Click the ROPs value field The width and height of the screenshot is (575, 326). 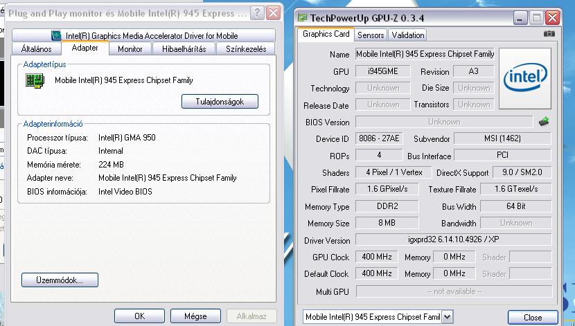click(379, 155)
